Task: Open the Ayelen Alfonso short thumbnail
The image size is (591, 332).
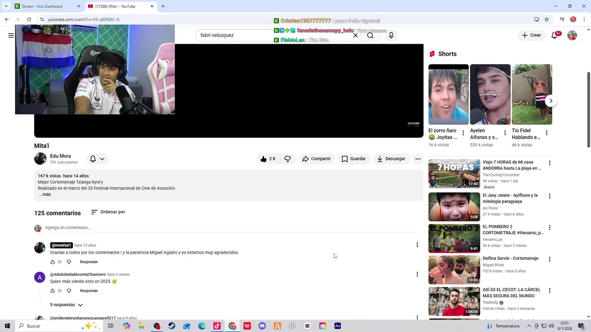Action: pos(490,95)
